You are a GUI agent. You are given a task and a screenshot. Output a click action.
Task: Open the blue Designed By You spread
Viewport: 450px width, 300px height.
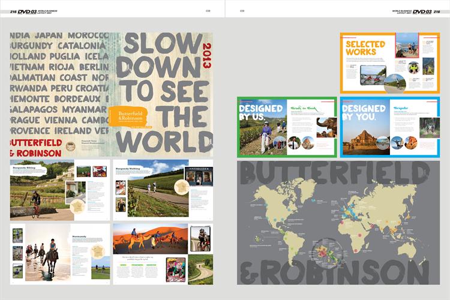click(390, 127)
